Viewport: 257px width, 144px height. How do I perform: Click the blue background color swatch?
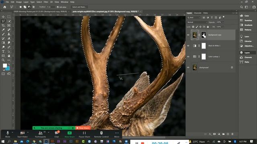8,68
